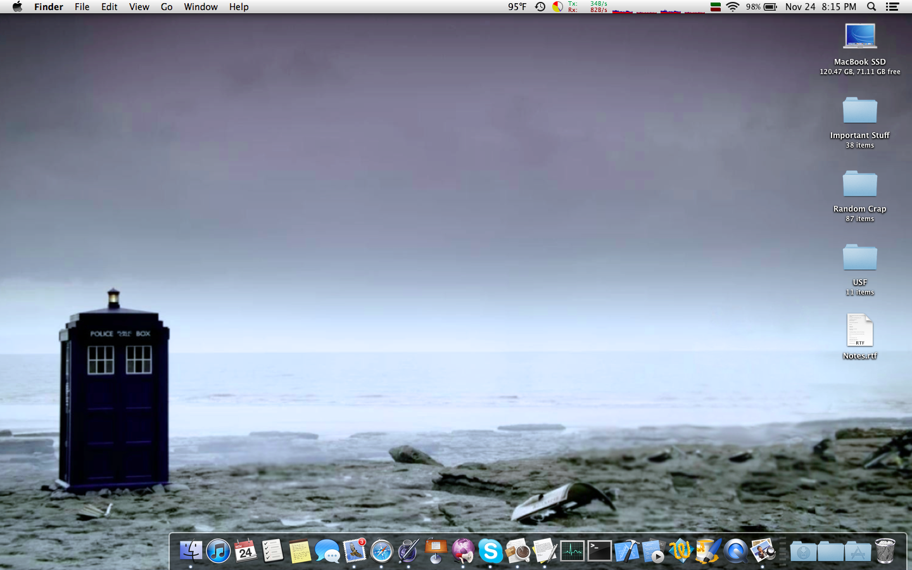Select the MacBook SSD drive icon
912x570 pixels.
click(x=860, y=36)
